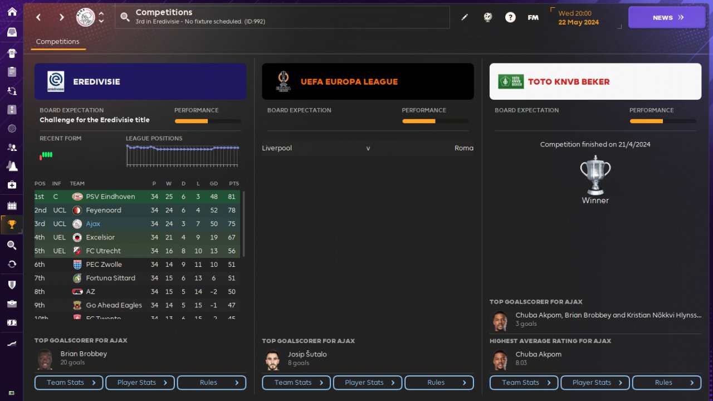713x401 pixels.
Task: Open Club Info shield icon
Action: tap(12, 285)
